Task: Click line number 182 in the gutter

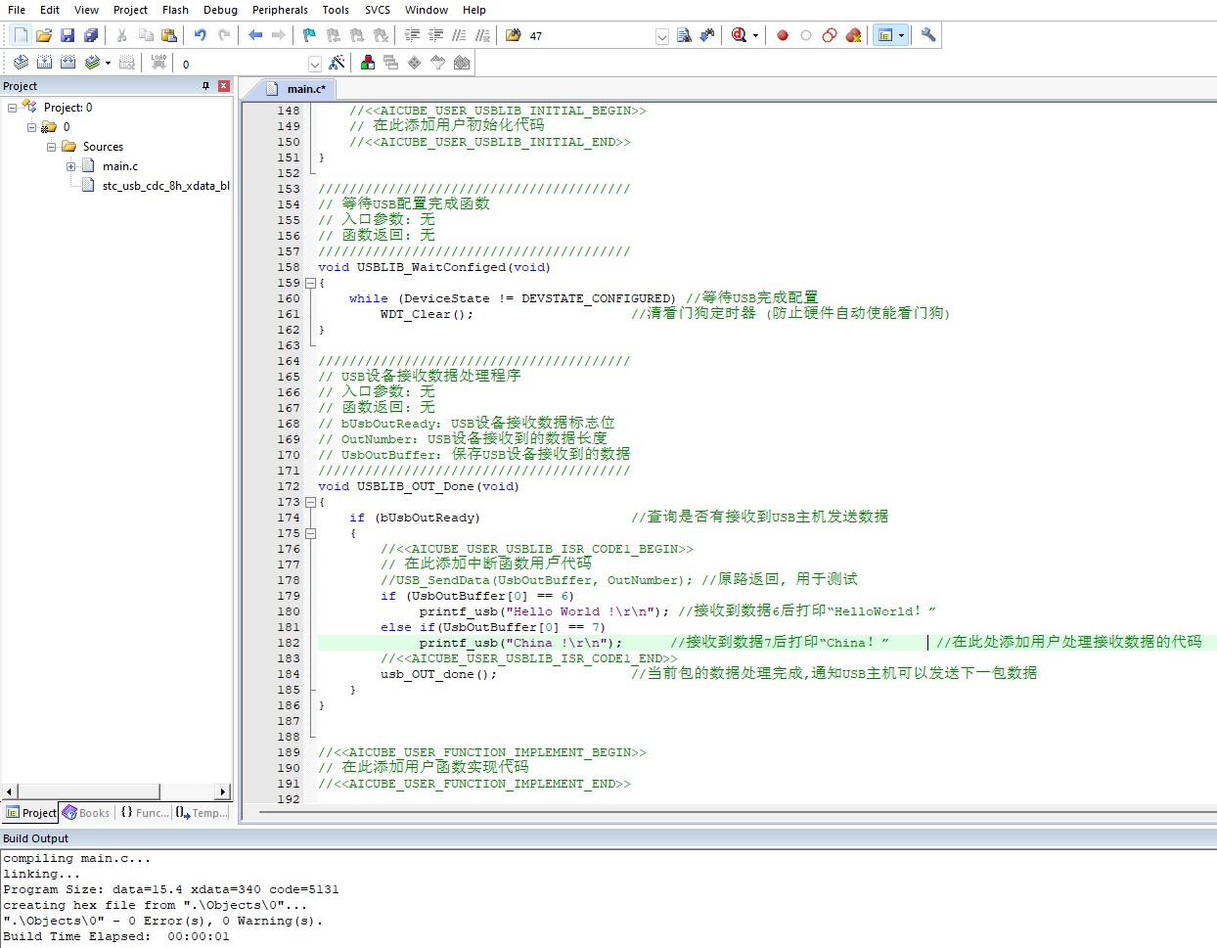Action: [x=288, y=643]
